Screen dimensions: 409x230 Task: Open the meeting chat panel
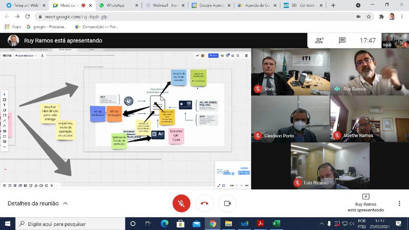coord(342,41)
